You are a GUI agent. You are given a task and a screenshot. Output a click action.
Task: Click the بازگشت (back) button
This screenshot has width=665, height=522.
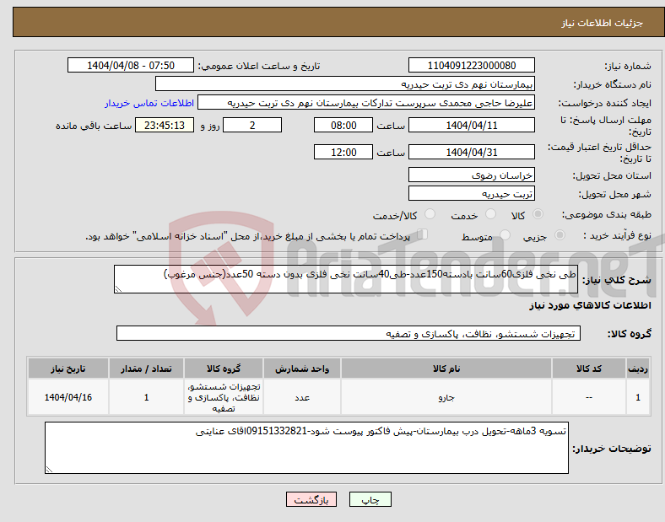tap(311, 499)
